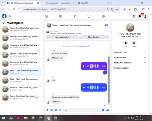This screenshot has height=121, width=152.
Task: Open the Facebook logo home link
Action: point(4,16)
